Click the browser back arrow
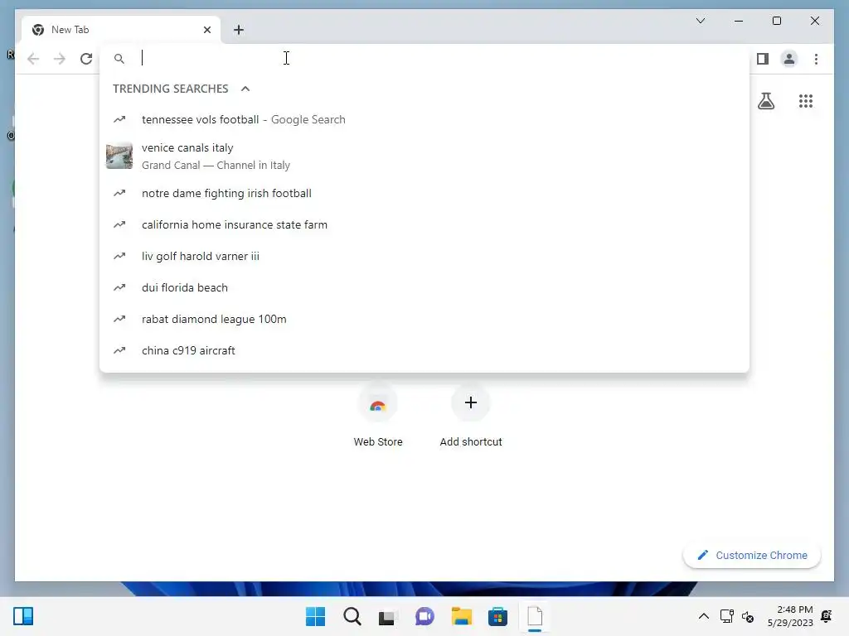Image resolution: width=849 pixels, height=636 pixels. 33,59
